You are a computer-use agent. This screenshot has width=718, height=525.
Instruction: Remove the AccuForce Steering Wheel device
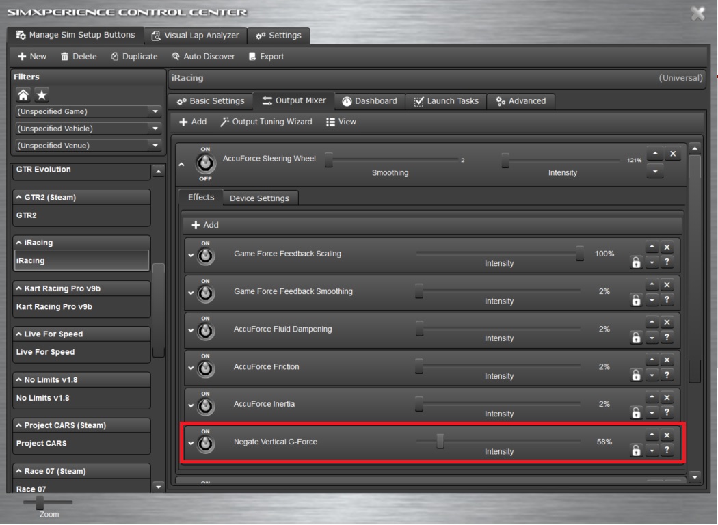(x=673, y=154)
